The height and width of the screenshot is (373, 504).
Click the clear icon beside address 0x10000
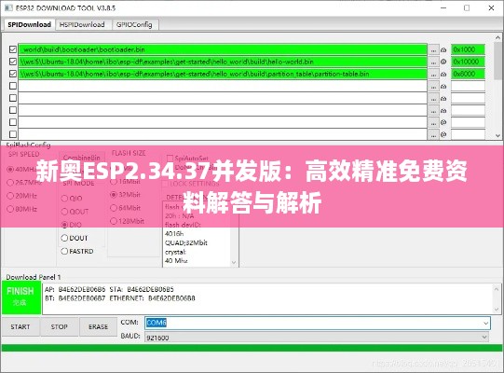click(443, 62)
